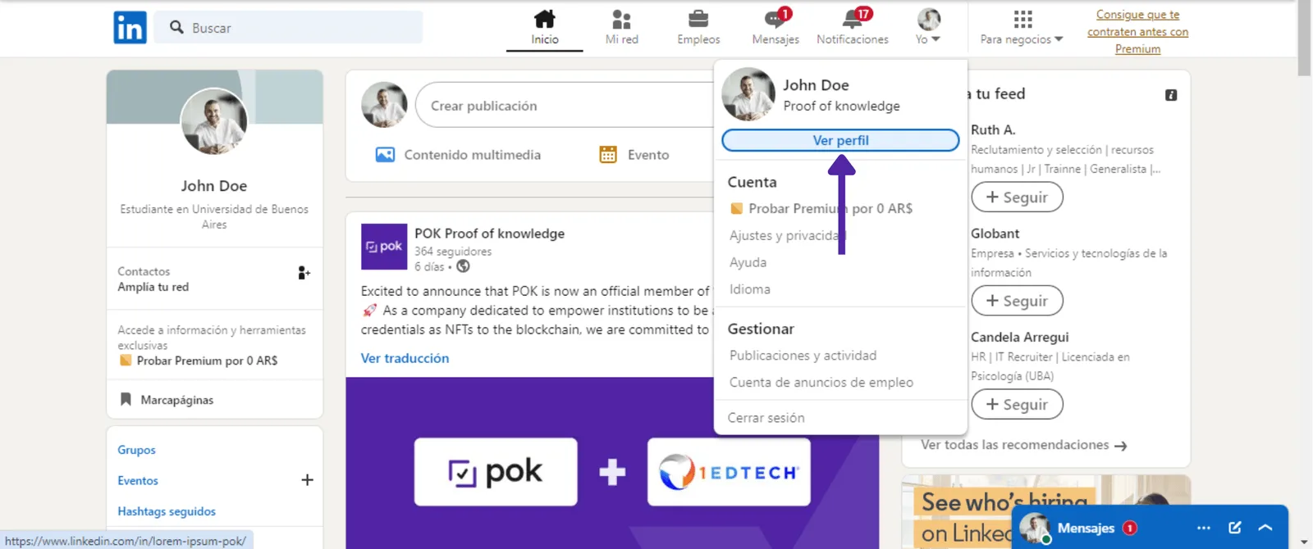The width and height of the screenshot is (1313, 549).
Task: Open chat options three-dots icon
Action: pyautogui.click(x=1204, y=528)
